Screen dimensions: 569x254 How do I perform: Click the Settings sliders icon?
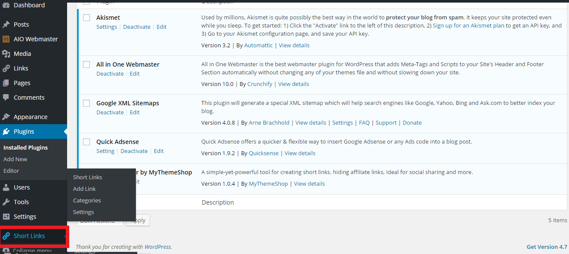click(x=6, y=217)
